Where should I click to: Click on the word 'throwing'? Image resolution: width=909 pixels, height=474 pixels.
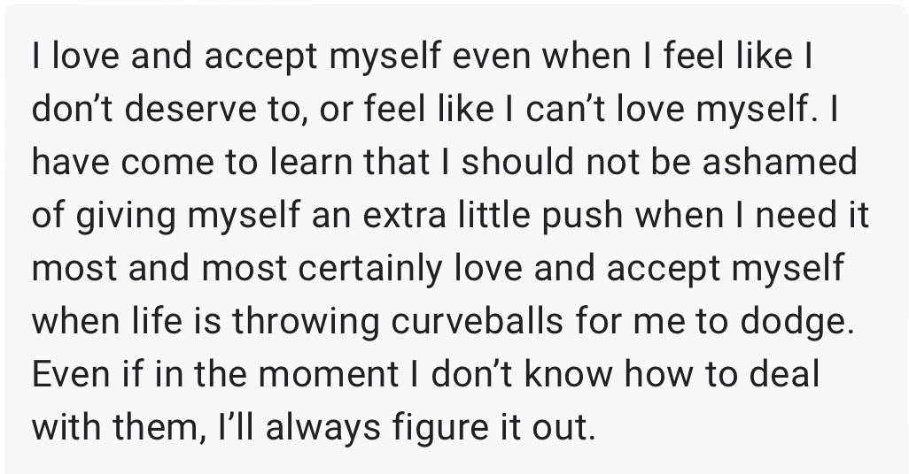[x=306, y=323]
